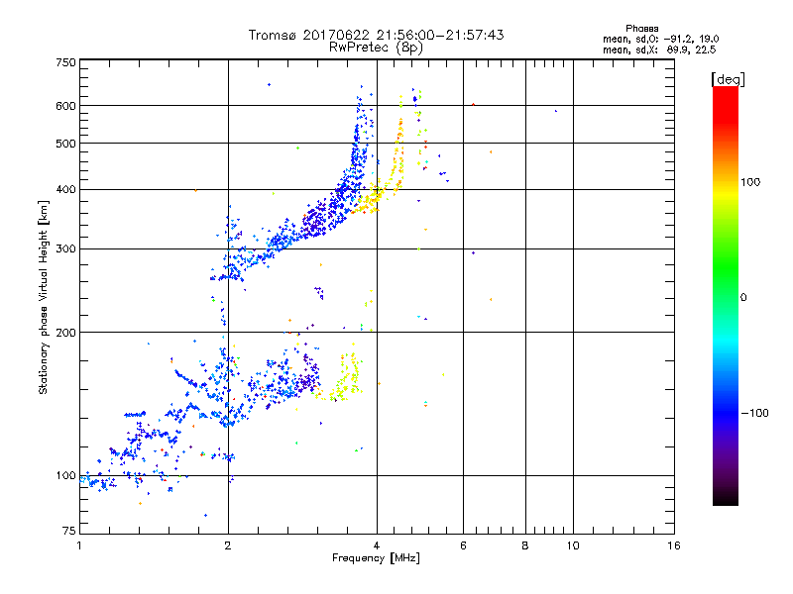Click the y-axis tick label "400"
This screenshot has height=594, width=793.
pyautogui.click(x=65, y=190)
